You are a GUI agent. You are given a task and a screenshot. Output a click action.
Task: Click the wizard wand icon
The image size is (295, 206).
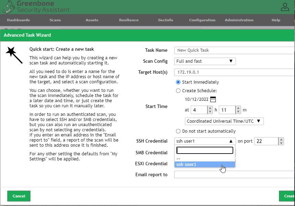[14, 55]
